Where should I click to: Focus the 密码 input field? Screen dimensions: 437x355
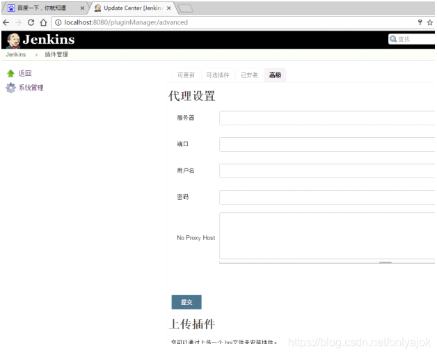(327, 197)
